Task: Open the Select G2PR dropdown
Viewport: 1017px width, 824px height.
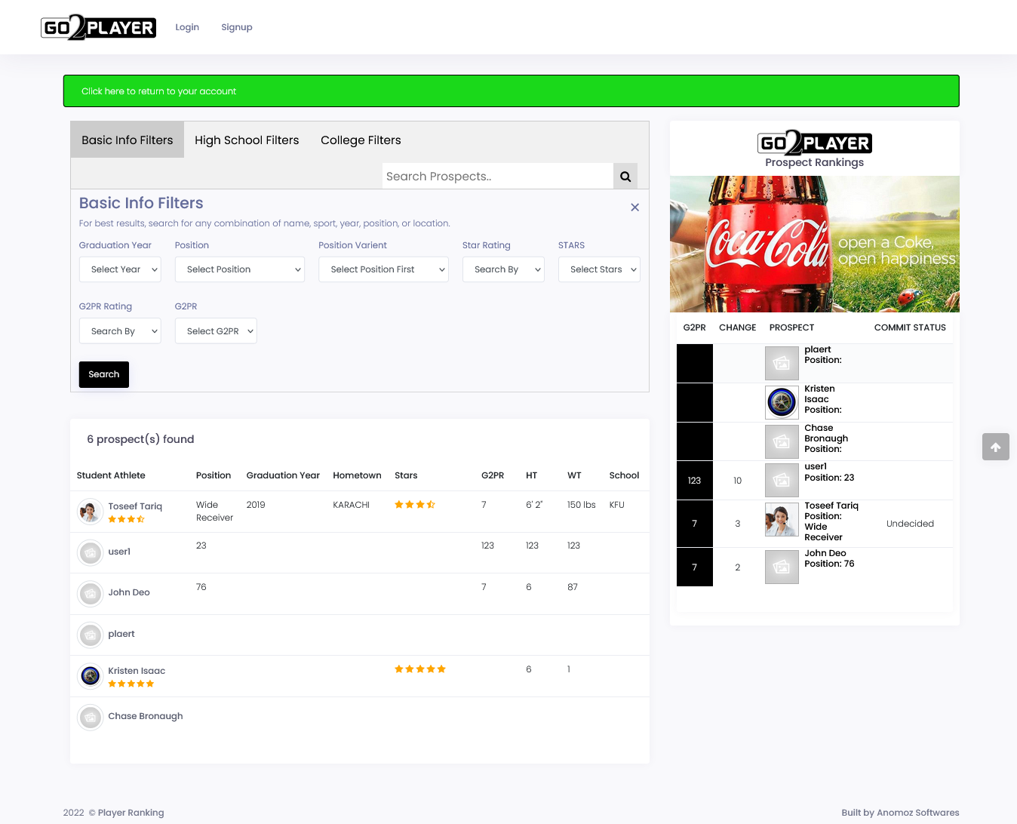Action: pyautogui.click(x=216, y=331)
